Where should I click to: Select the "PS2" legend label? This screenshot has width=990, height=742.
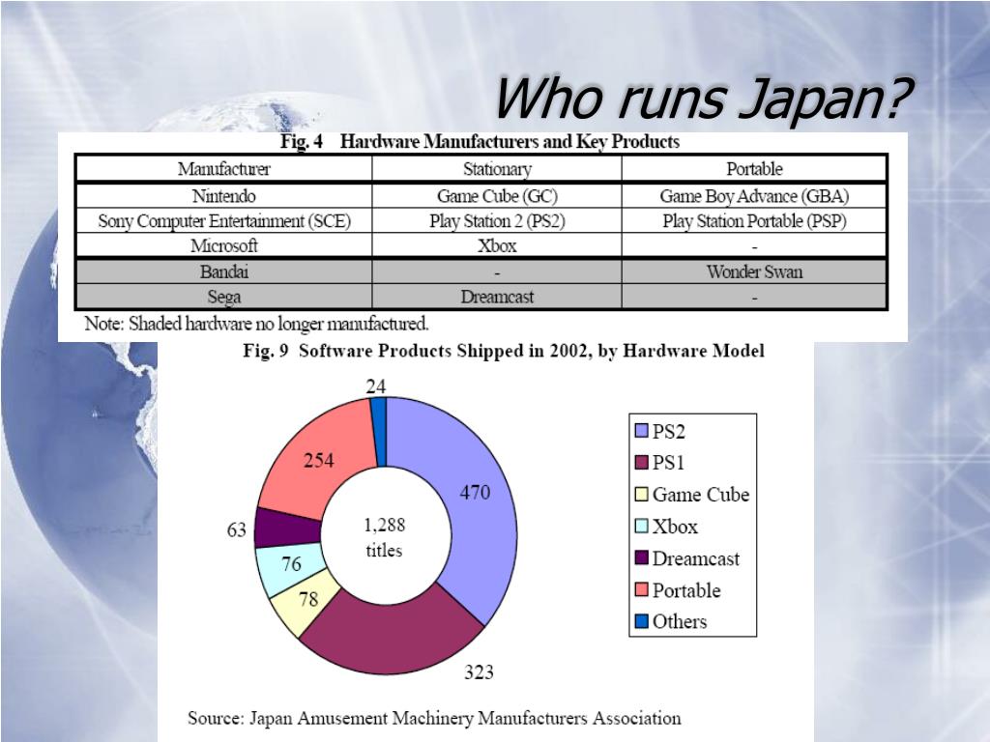[x=669, y=432]
